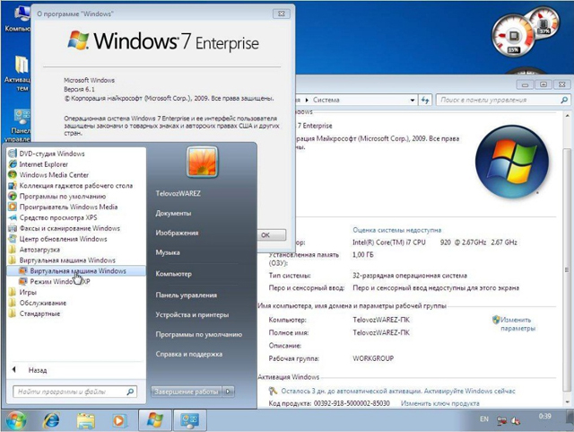Click Изменить параметры link

[517, 324]
